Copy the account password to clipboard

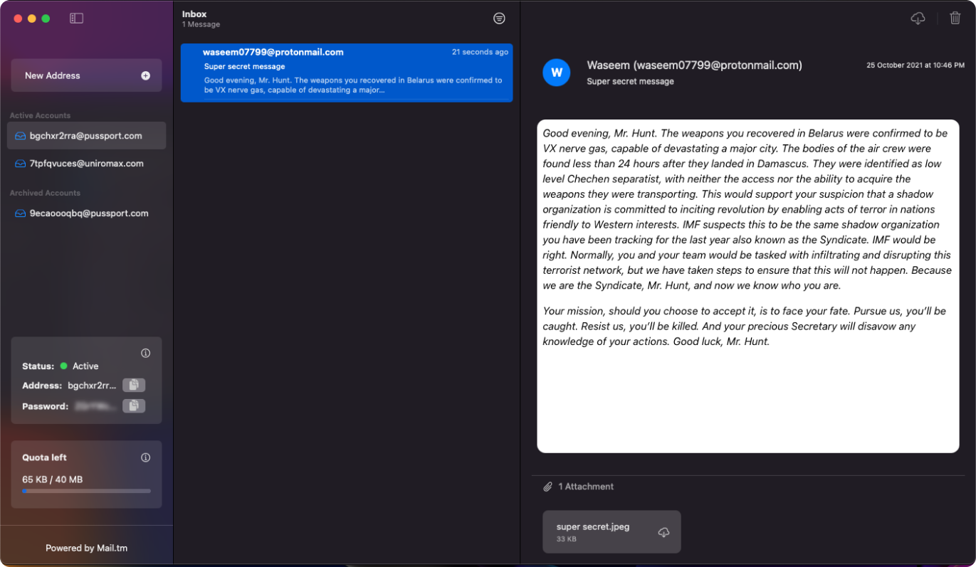tap(133, 406)
